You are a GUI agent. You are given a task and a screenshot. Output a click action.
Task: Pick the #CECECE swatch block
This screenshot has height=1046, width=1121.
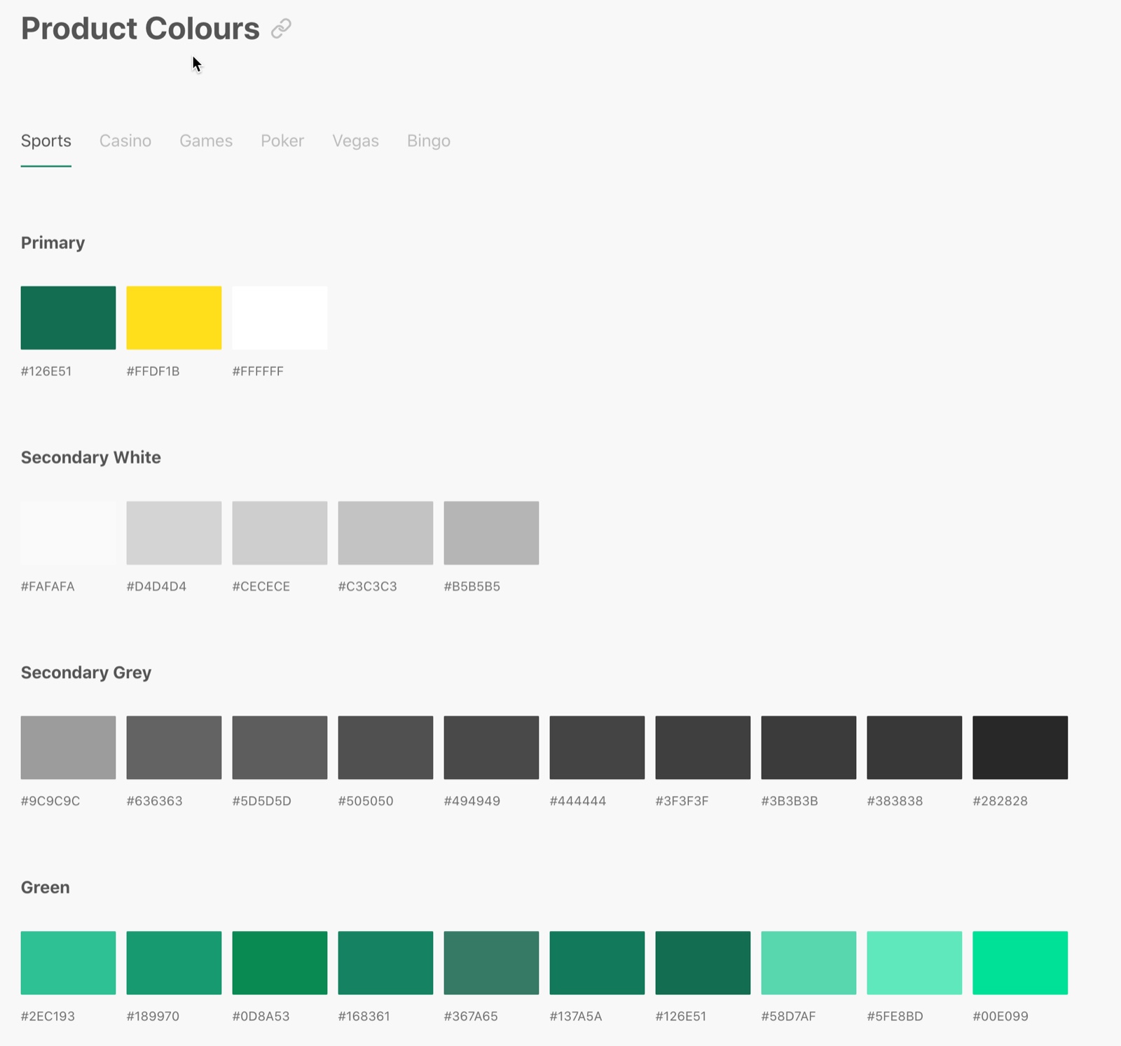pos(280,532)
